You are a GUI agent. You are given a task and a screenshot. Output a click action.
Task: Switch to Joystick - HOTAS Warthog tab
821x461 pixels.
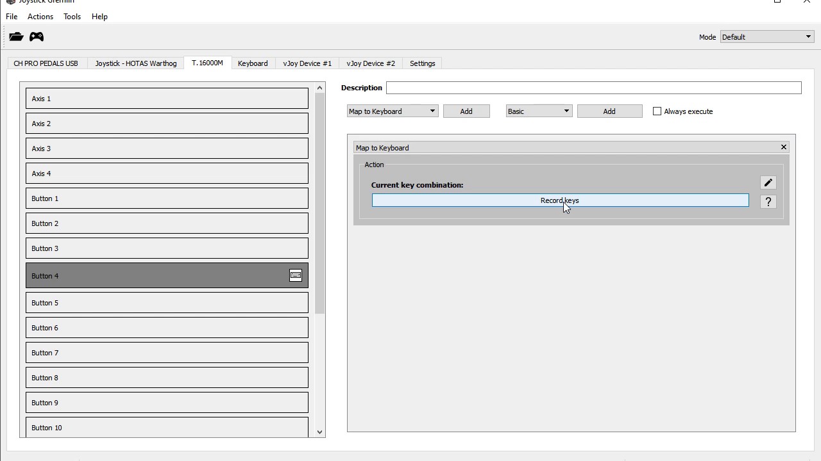136,63
